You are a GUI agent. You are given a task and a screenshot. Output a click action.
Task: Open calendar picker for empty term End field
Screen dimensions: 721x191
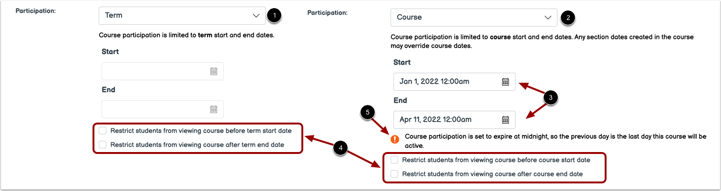[214, 109]
